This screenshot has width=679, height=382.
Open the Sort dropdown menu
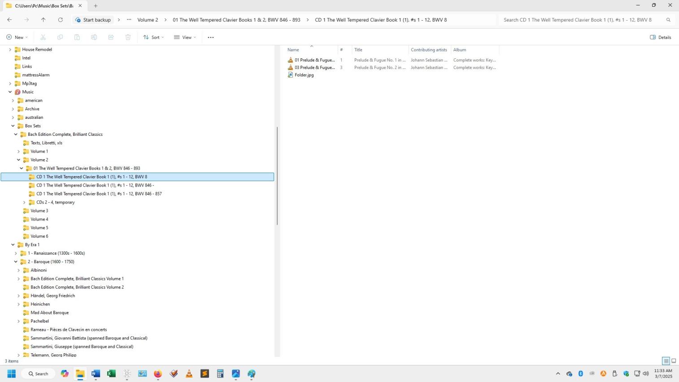click(x=153, y=37)
